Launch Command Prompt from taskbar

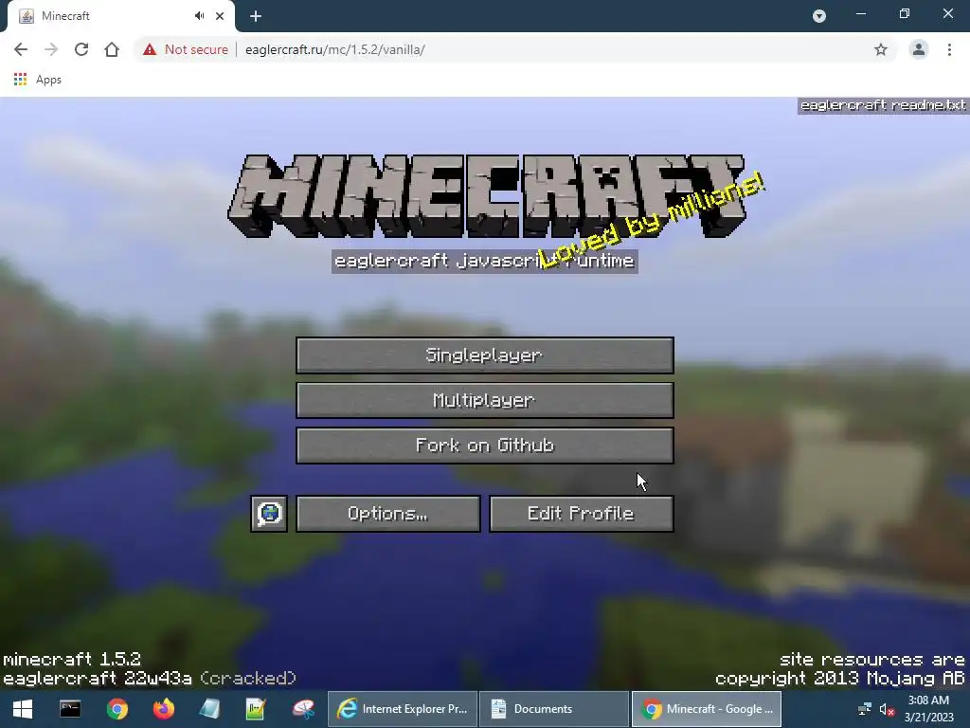tap(70, 709)
